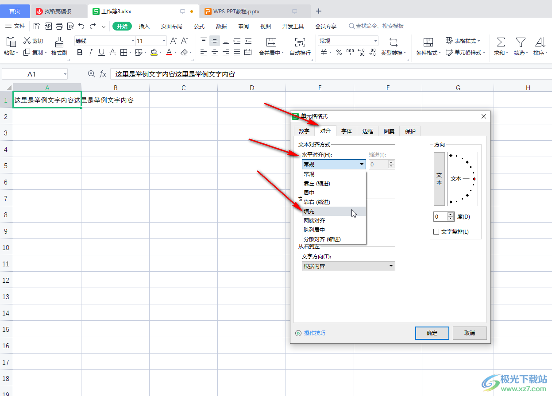The width and height of the screenshot is (552, 396).
Task: Click the 确定 button
Action: (x=432, y=333)
